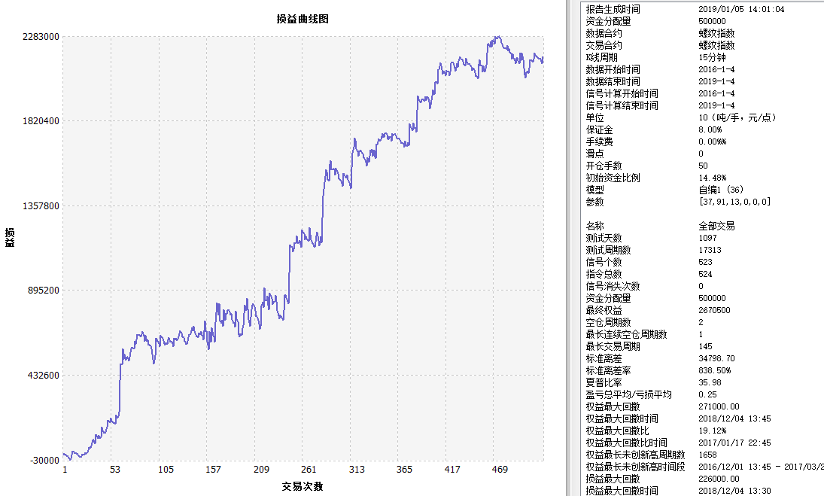Click the 损益曲线图 chart title

(x=303, y=20)
